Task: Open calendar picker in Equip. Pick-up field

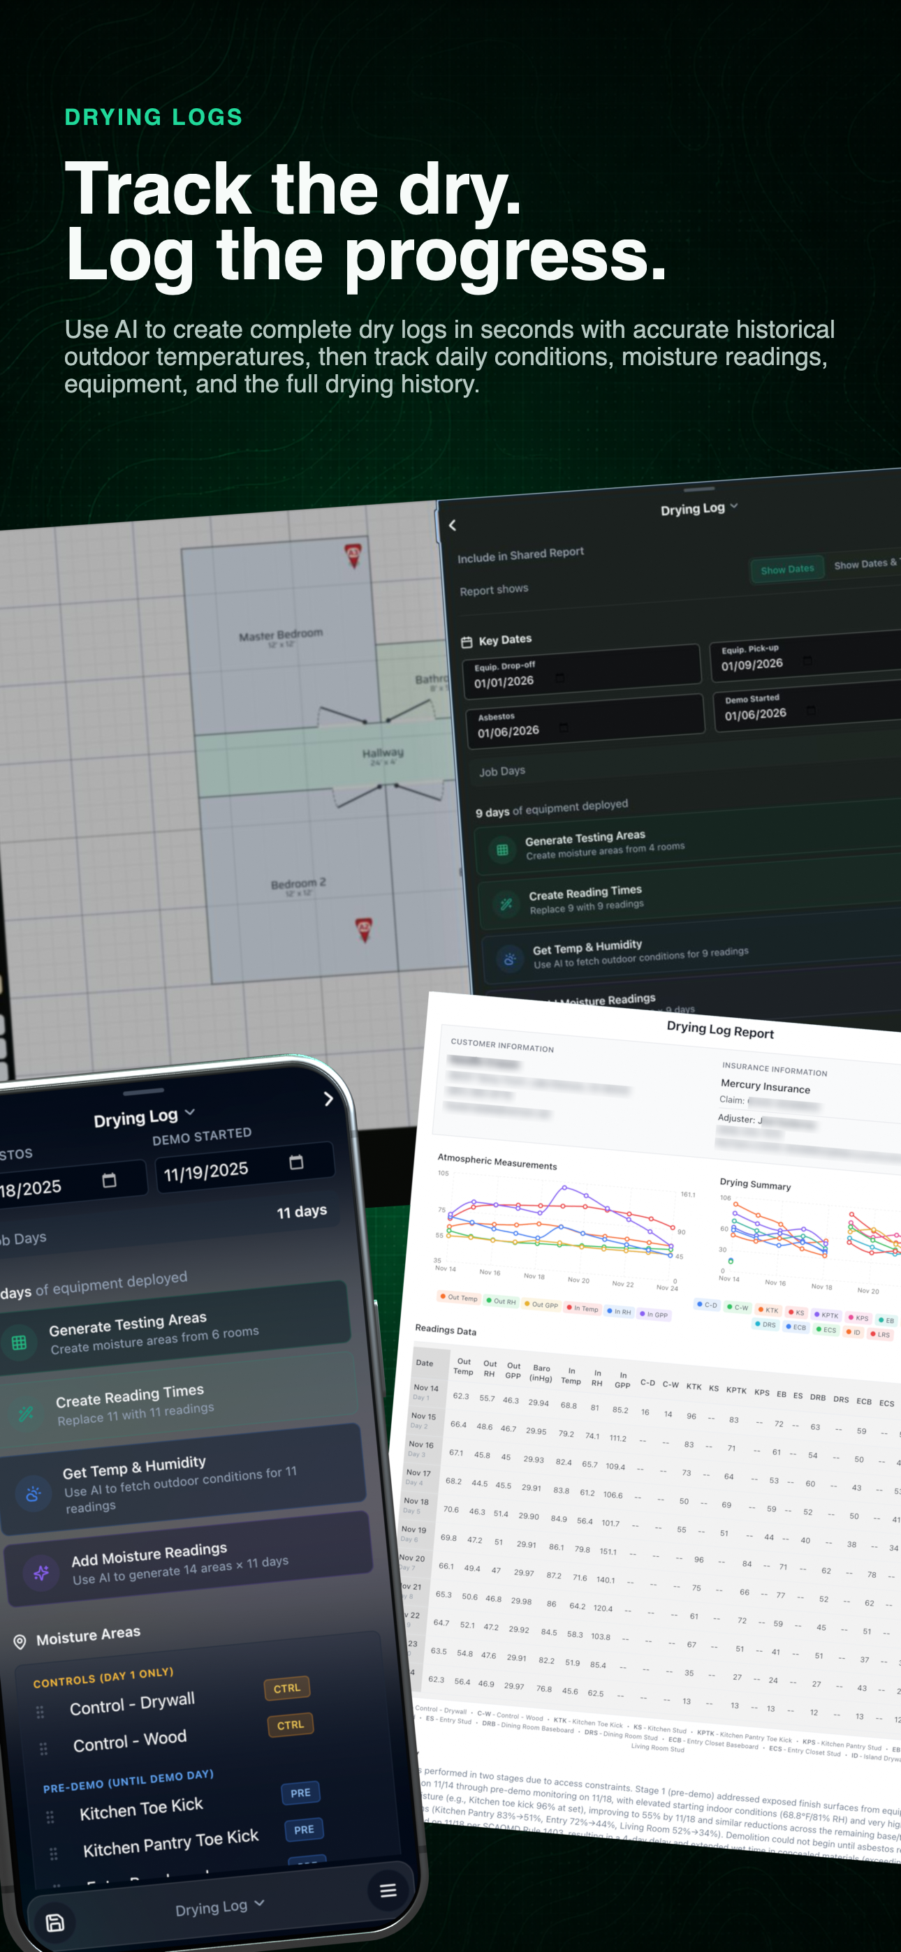Action: (807, 660)
